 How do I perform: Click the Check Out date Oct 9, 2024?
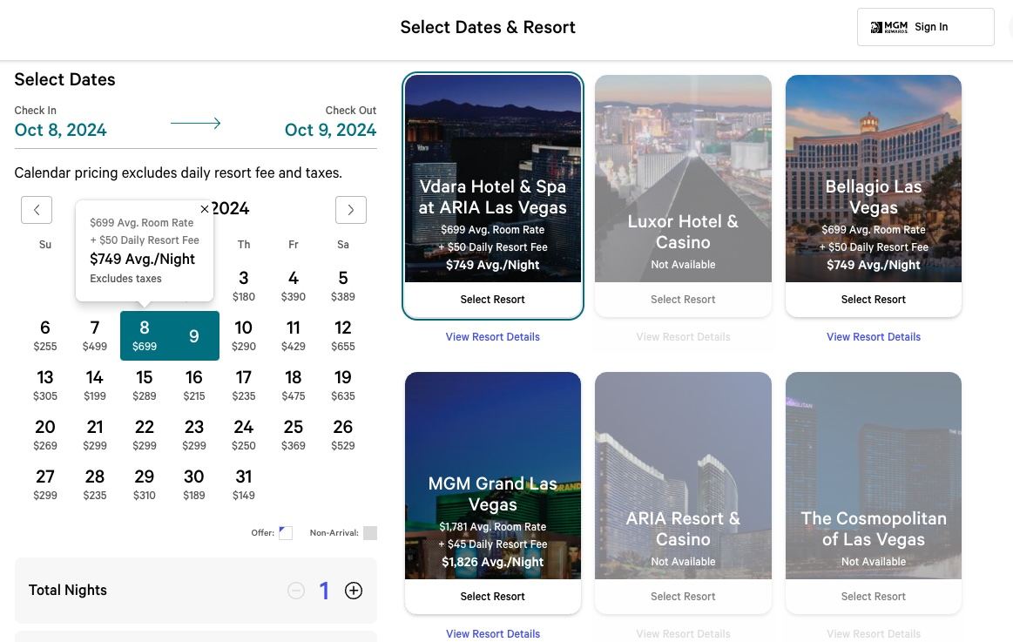click(x=331, y=129)
